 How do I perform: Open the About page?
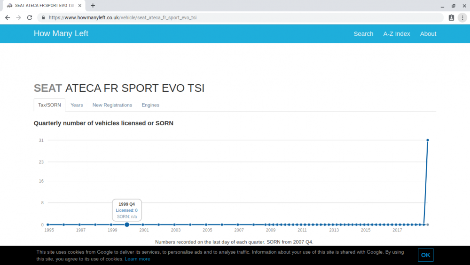tap(428, 34)
